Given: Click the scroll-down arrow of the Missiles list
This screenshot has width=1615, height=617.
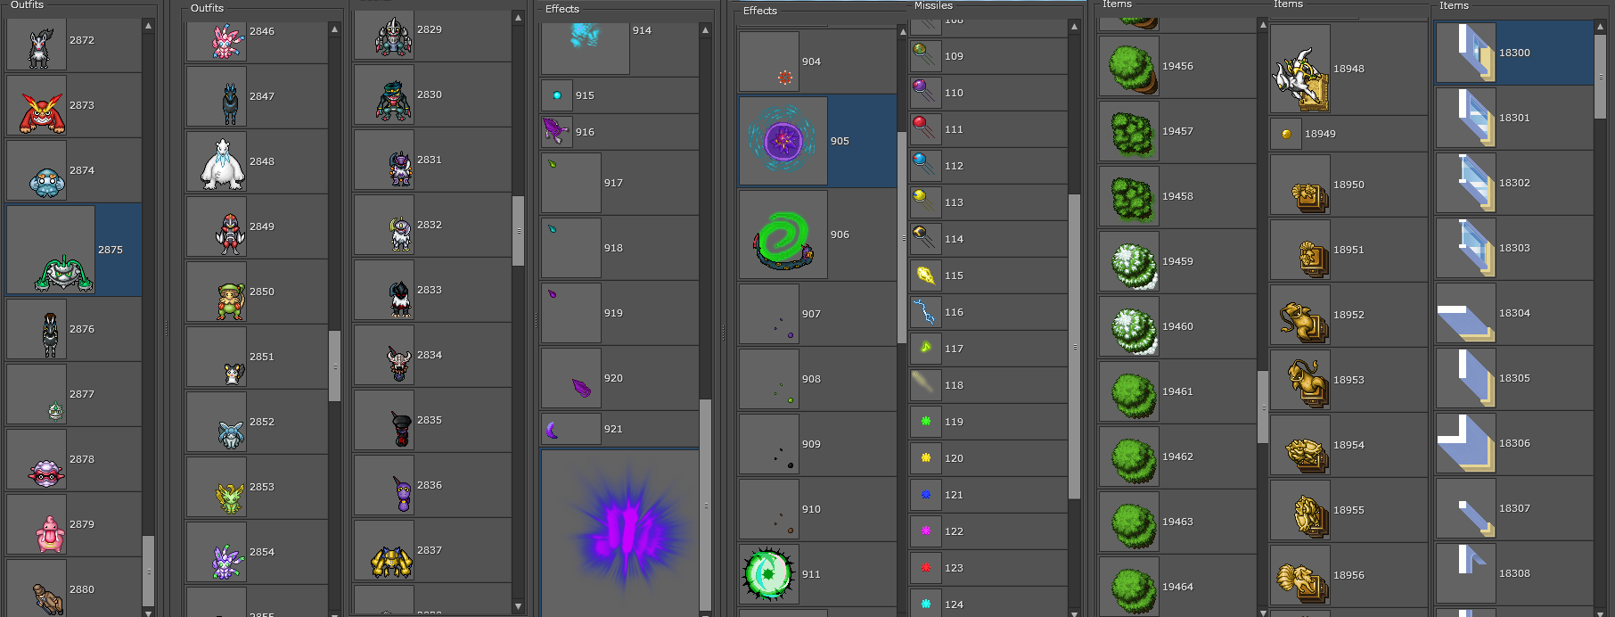Looking at the screenshot, I should pos(1074,613).
